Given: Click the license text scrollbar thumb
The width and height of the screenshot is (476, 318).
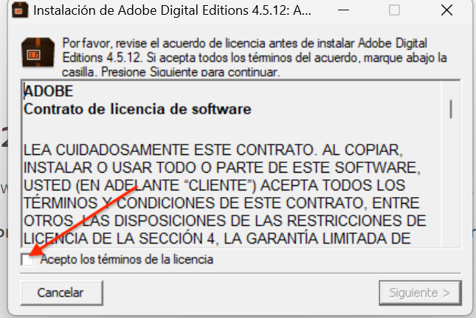Looking at the screenshot, I should coord(451,109).
